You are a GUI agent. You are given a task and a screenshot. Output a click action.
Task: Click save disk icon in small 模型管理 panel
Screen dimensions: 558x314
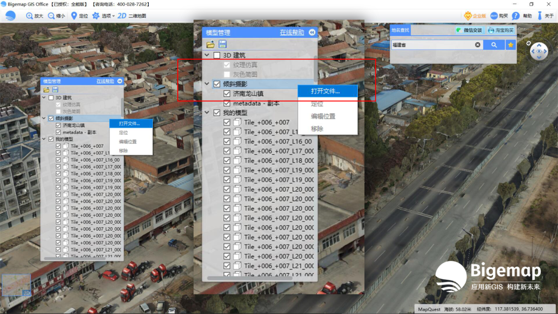point(55,90)
